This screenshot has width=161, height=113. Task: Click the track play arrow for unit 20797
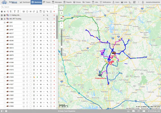[44, 30]
